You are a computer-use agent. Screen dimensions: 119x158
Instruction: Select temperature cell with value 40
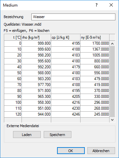(x=13, y=67)
